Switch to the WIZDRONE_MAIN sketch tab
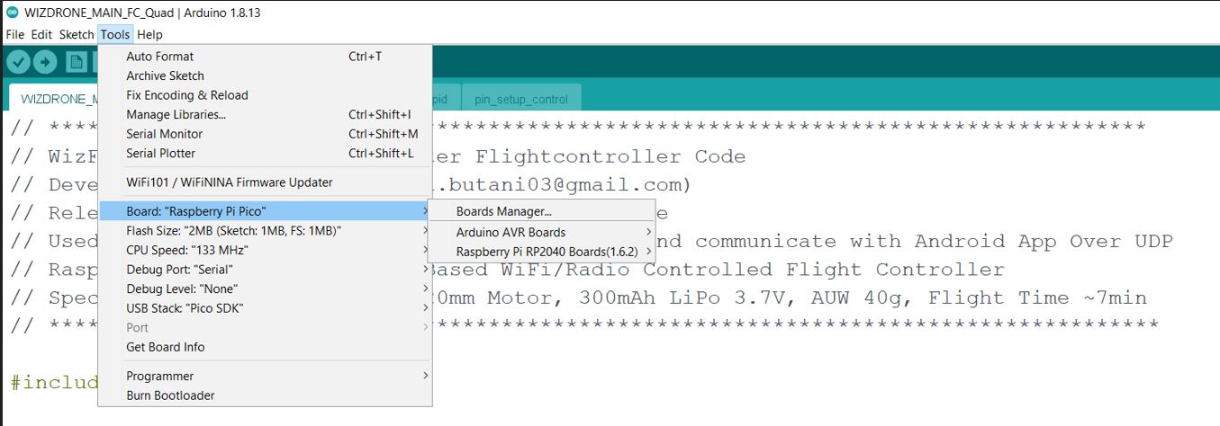 [56, 98]
